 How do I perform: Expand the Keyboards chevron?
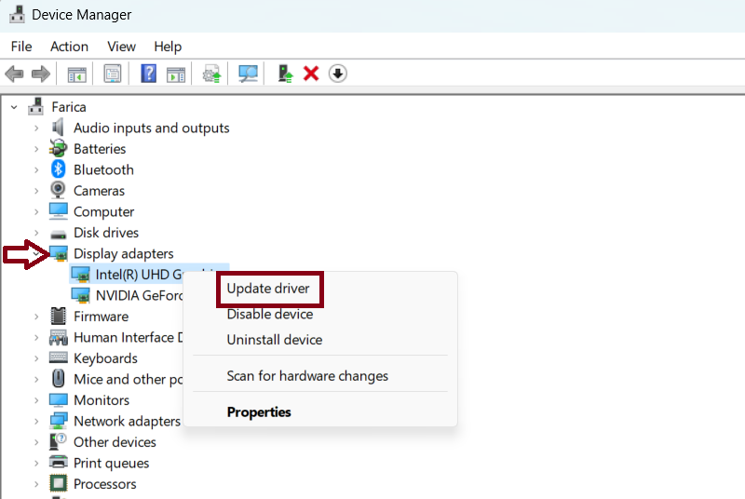(x=36, y=358)
